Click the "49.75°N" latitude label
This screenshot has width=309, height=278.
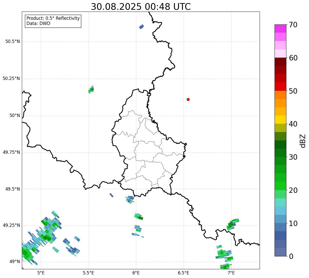(11, 152)
